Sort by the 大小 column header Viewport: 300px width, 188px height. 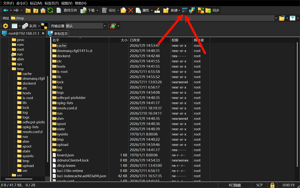[x=119, y=40]
